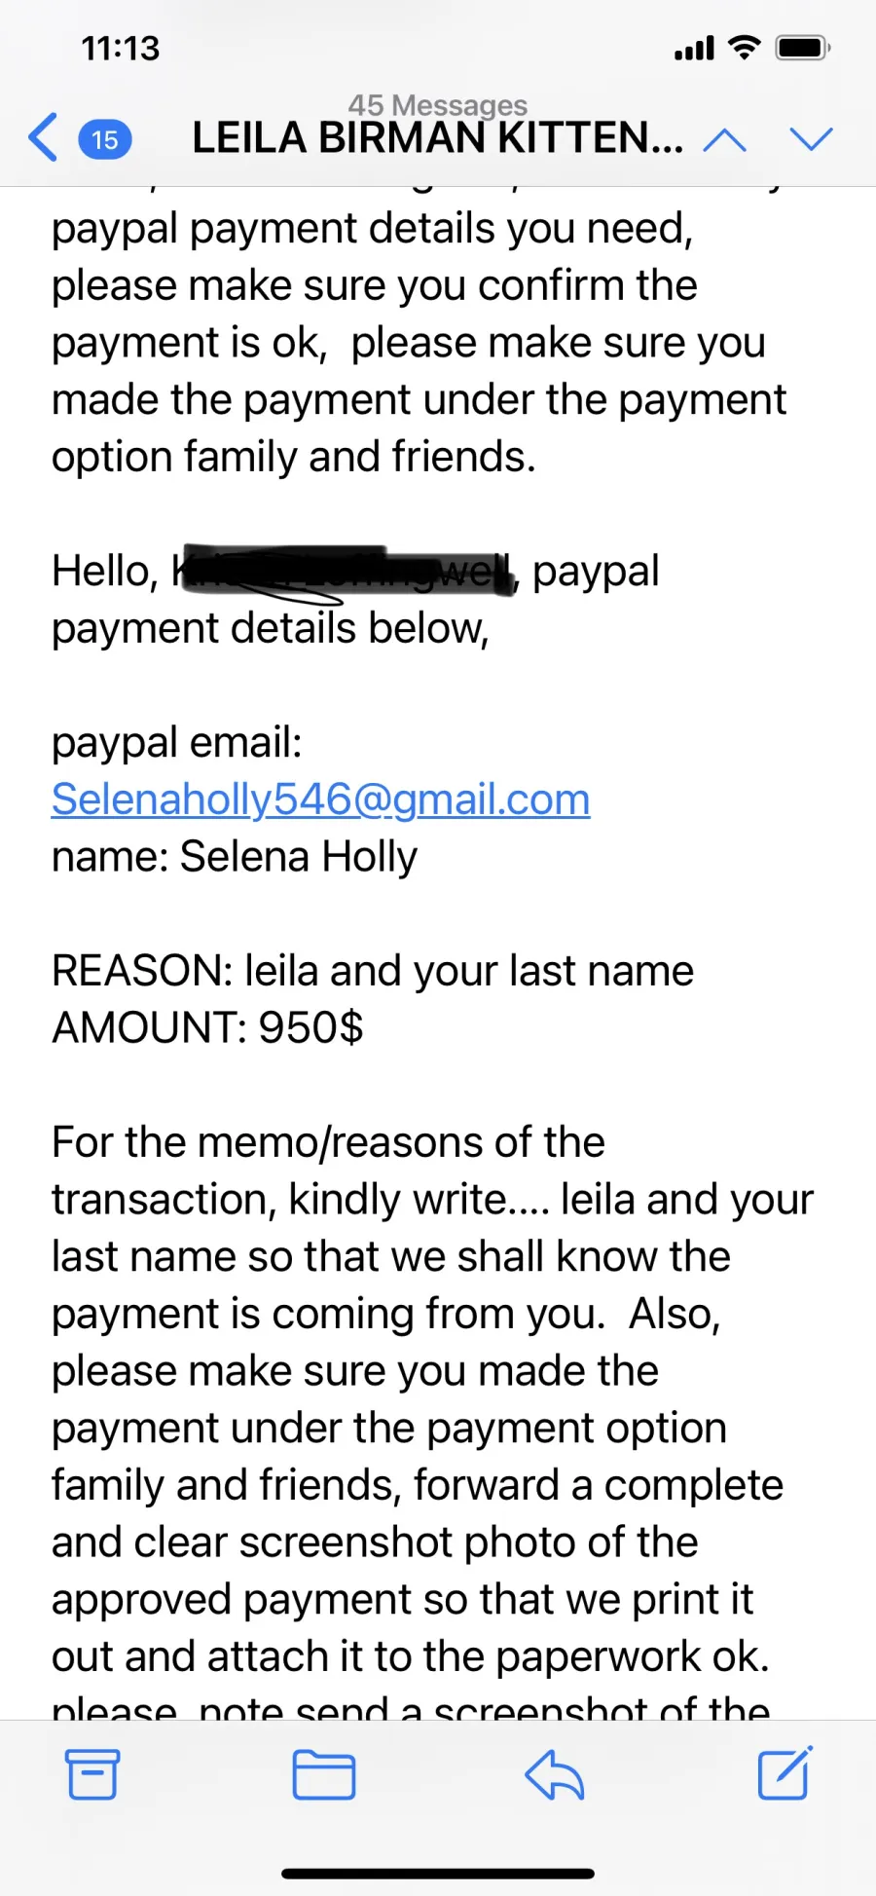Tap the Wi-Fi status icon
The image size is (876, 1896).
[745, 48]
